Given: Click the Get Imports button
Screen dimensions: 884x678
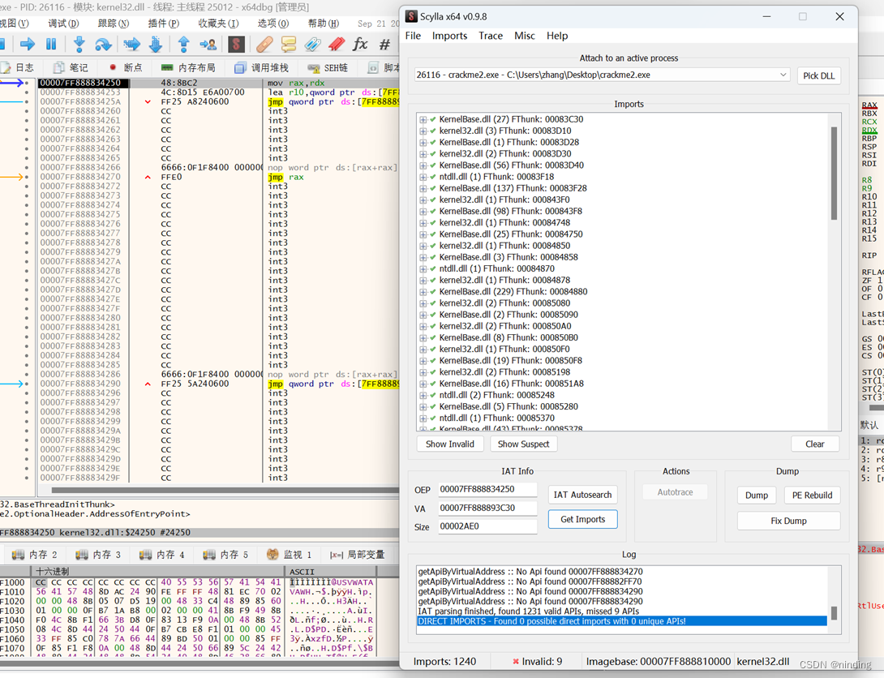Looking at the screenshot, I should click(x=582, y=520).
